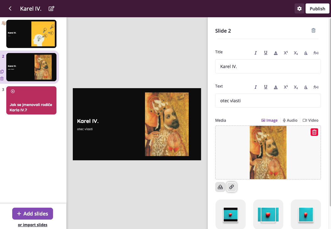Click the uploaded portrait in the Media box
Image resolution: width=331 pixels, height=229 pixels.
(268, 152)
